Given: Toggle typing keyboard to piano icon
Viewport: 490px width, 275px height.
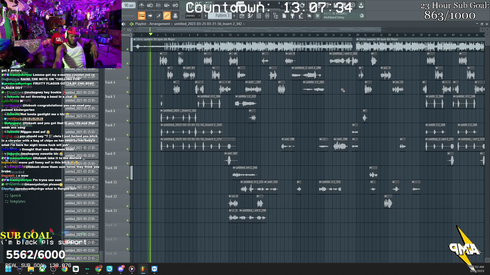Looking at the screenshot, I should coord(141,16).
